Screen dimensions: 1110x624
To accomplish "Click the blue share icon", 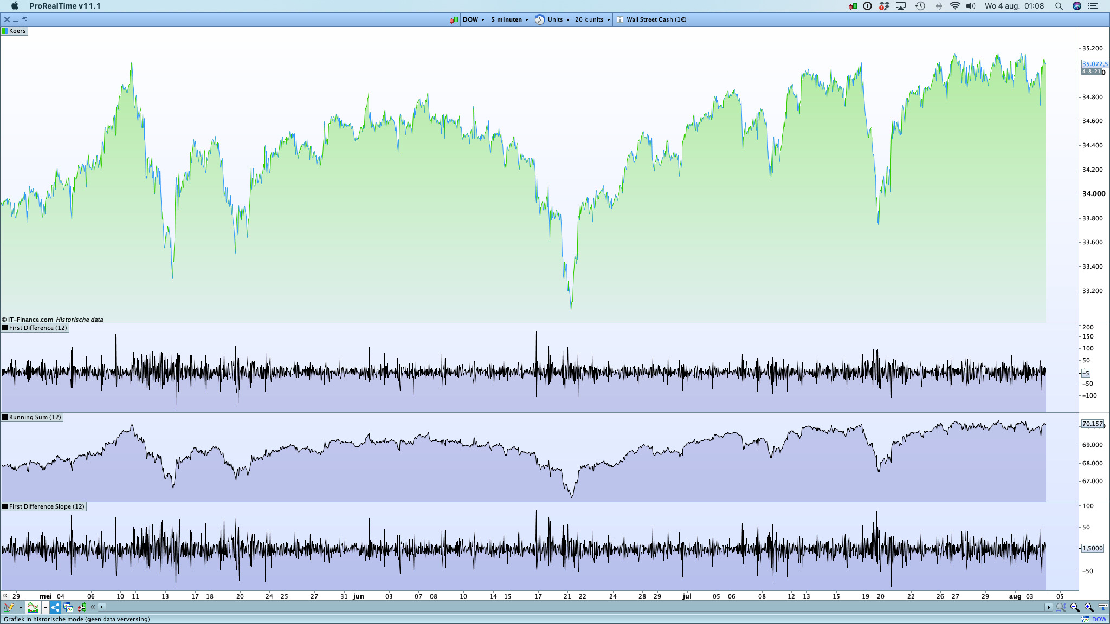I will pos(55,607).
